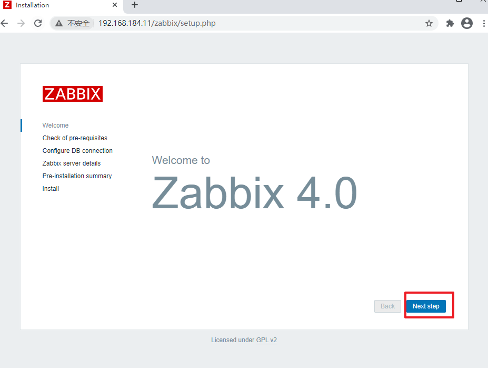
Task: Click the browser forward arrow
Action: coord(21,23)
